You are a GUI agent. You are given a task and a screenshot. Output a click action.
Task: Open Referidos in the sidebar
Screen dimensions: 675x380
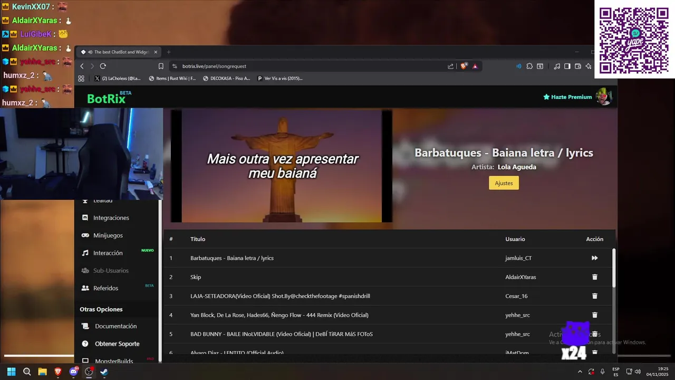[x=105, y=288]
